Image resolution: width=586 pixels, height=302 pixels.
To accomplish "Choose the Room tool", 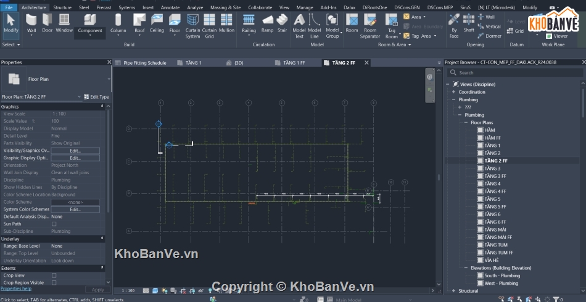I will pos(352,23).
